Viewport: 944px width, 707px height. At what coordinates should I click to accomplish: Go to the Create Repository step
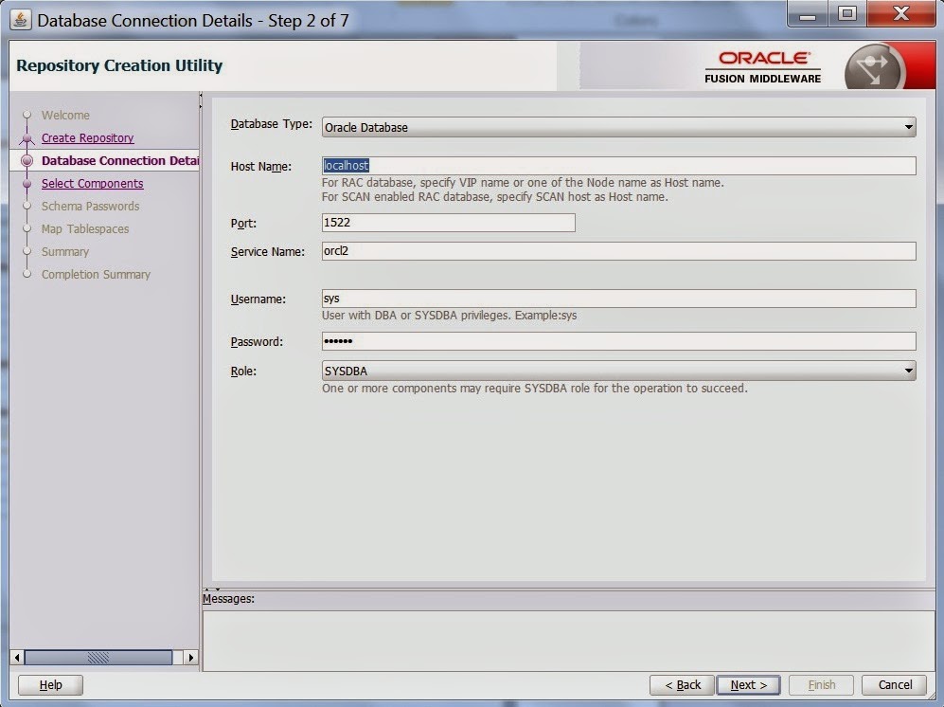pos(87,138)
